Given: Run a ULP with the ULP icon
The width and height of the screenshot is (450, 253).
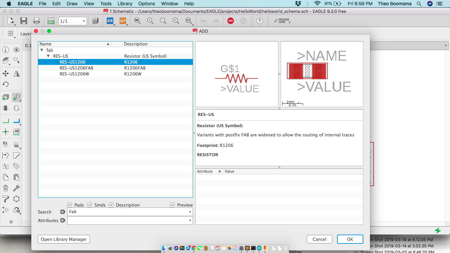Looking at the screenshot, I should (x=123, y=21).
